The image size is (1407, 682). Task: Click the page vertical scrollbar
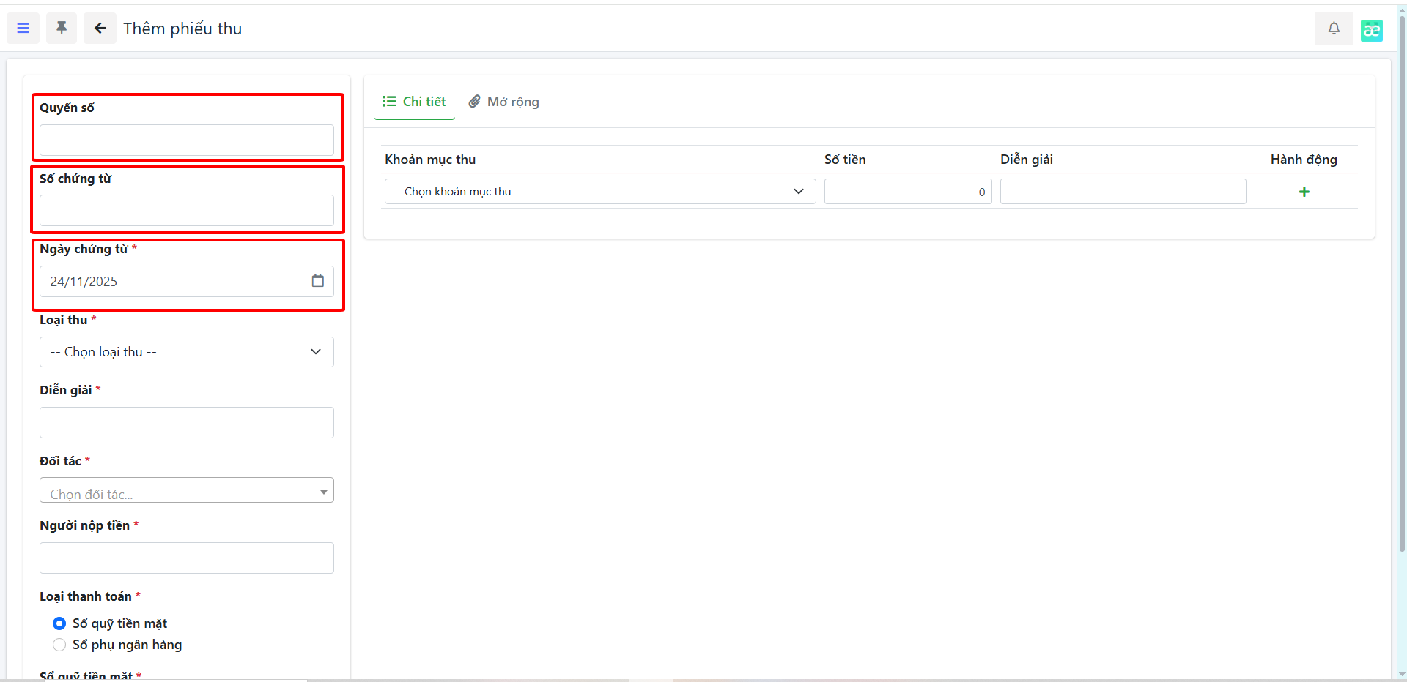[1402, 293]
